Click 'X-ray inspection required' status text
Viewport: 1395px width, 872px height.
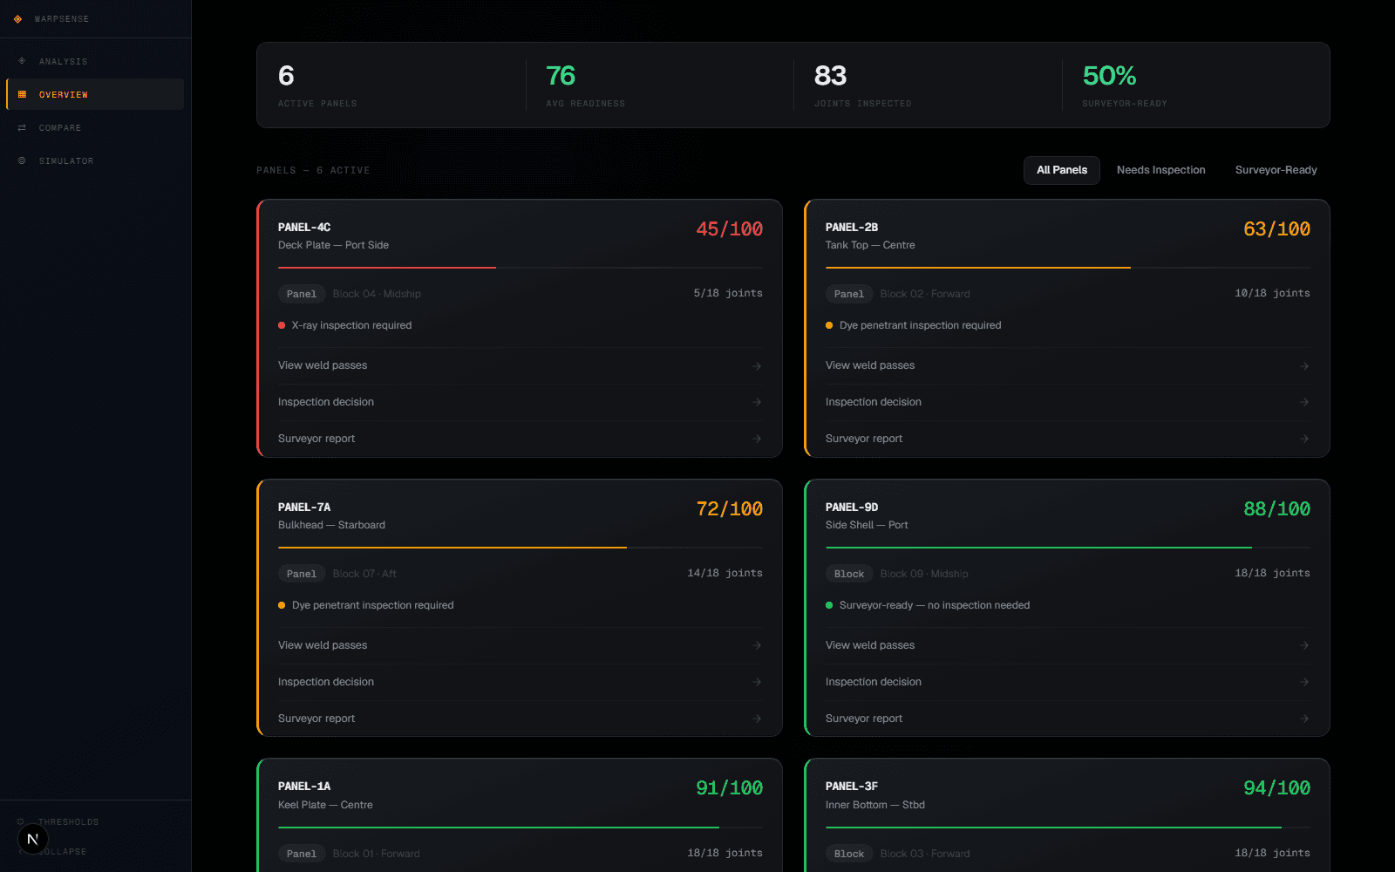[x=351, y=325]
